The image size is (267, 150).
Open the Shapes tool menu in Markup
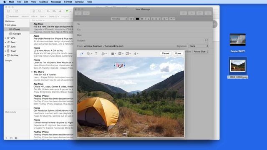(x=90, y=54)
